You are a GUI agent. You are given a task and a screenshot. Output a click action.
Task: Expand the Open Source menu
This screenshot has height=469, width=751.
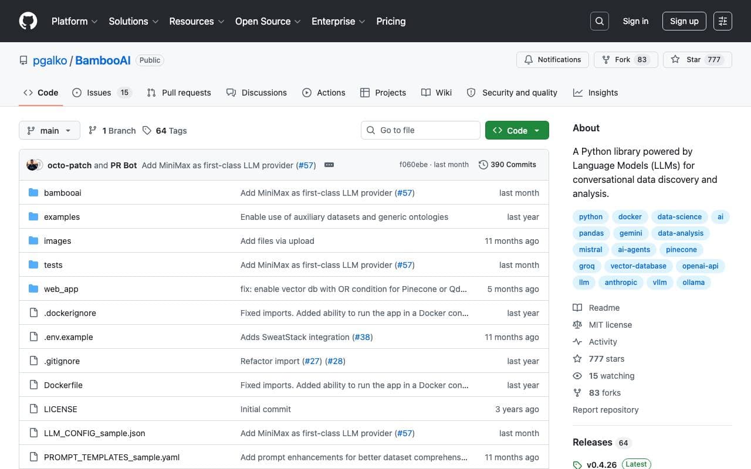[268, 21]
